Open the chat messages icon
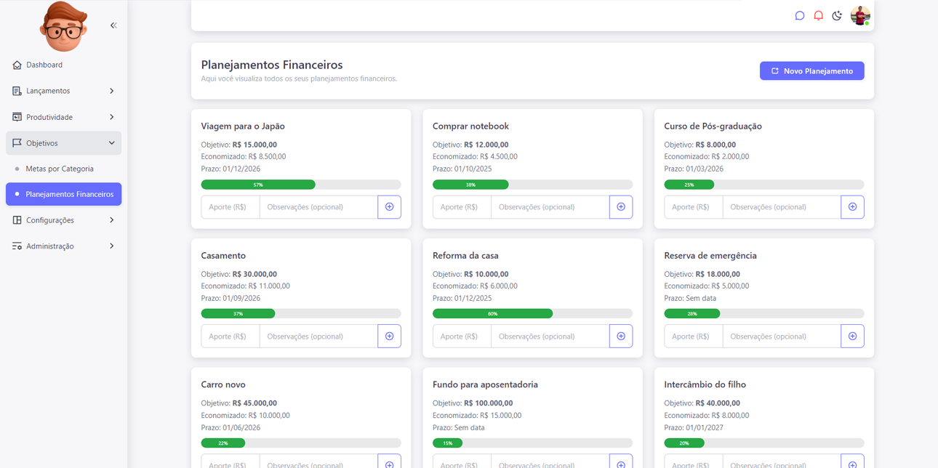The image size is (938, 468). point(799,16)
